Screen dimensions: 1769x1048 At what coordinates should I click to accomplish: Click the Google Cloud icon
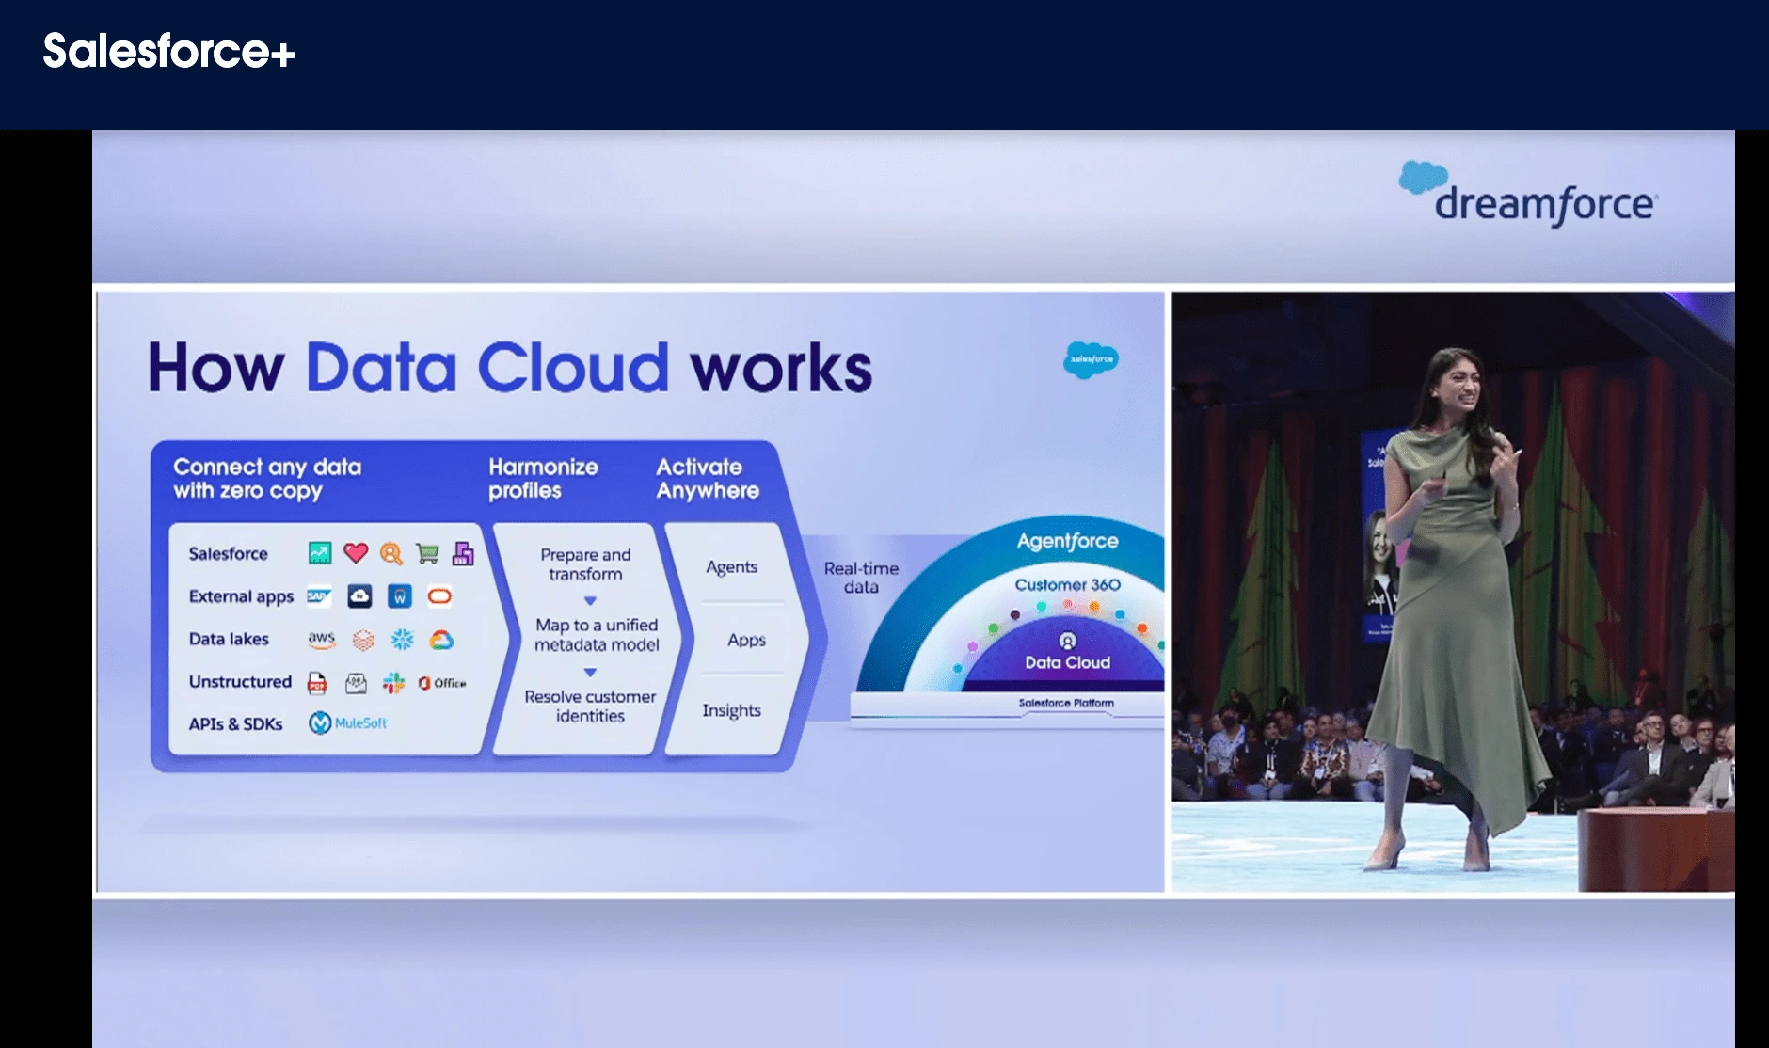[440, 642]
